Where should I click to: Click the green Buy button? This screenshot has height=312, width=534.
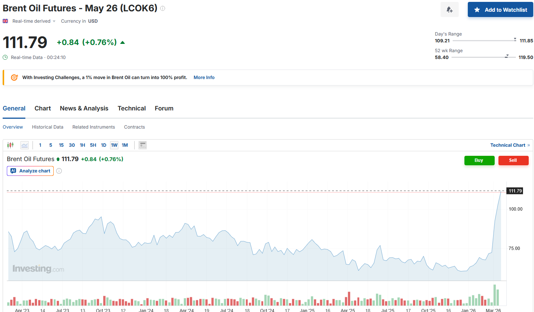coord(479,160)
